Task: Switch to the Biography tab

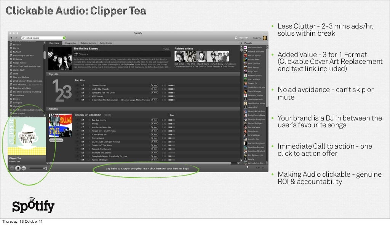Action: (x=70, y=43)
